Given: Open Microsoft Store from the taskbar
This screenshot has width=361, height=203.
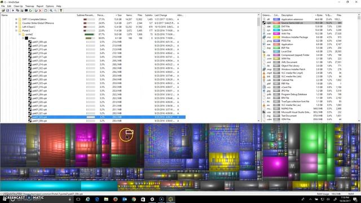Looking at the screenshot, I should click(143, 199).
